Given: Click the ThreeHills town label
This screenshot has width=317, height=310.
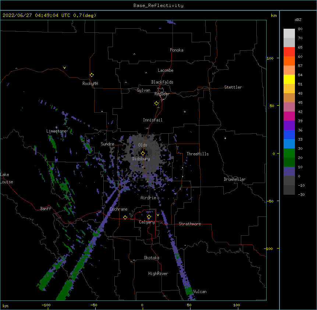Looking at the screenshot, I should click(197, 154).
